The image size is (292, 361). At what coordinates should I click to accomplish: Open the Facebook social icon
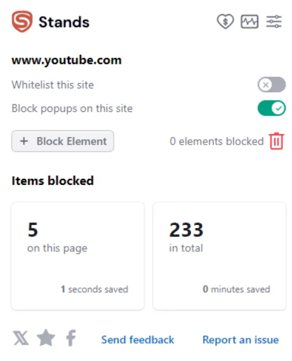(71, 339)
